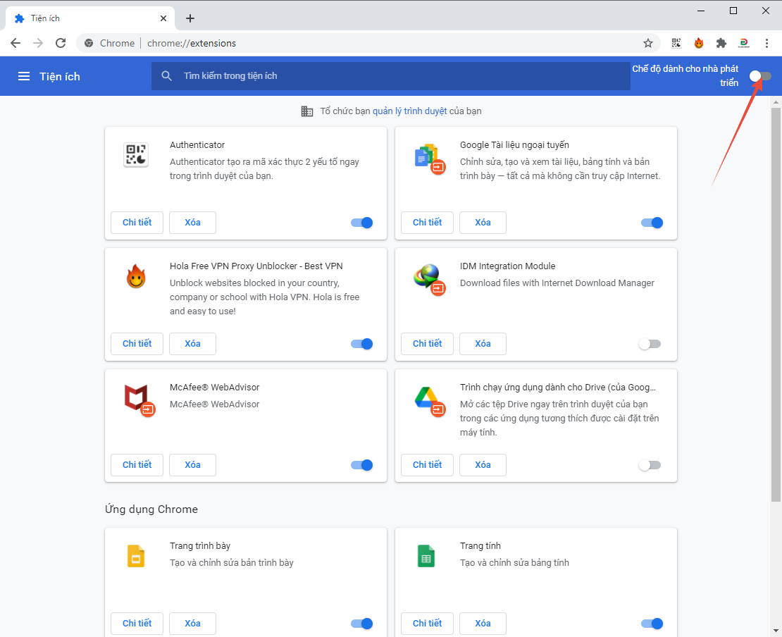
Task: Disable Trang tính app toggle
Action: 652,624
